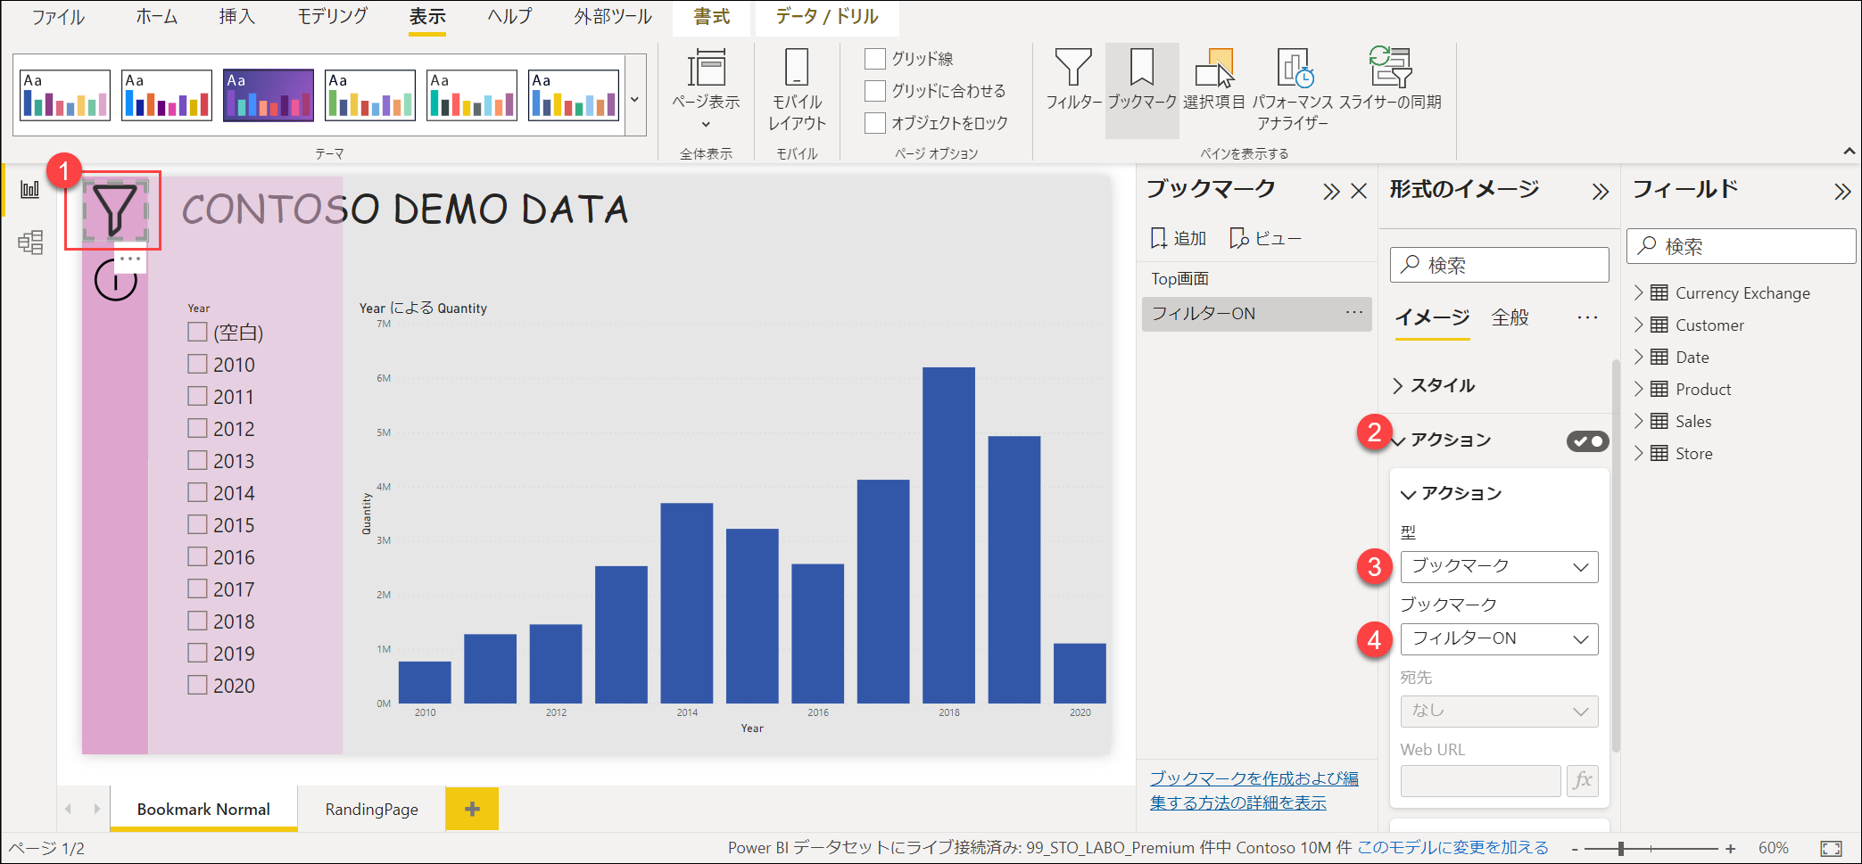Viewport: 1862px width, 864px height.
Task: Open more options for フィルターON bookmark
Action: [1354, 312]
